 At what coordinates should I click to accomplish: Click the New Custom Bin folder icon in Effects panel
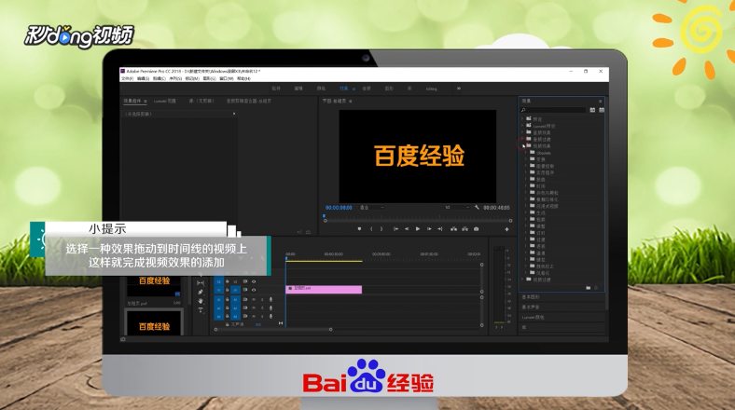click(589, 288)
